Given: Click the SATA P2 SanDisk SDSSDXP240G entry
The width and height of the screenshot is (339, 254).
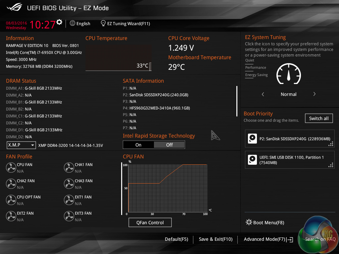Looking at the screenshot, I should (x=156, y=95).
